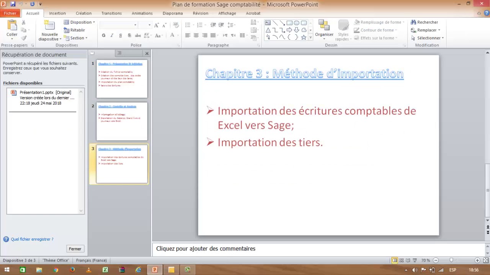Click Rechercher find button

424,22
